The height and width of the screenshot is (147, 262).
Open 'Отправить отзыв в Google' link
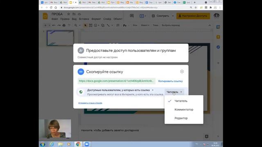(90, 103)
